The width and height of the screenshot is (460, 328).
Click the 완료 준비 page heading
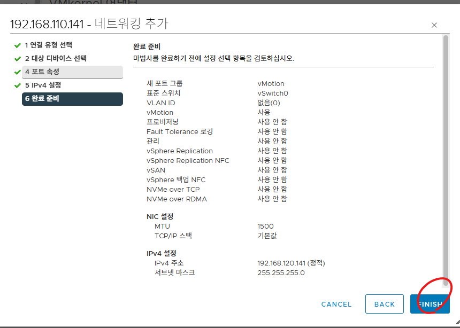click(x=147, y=46)
